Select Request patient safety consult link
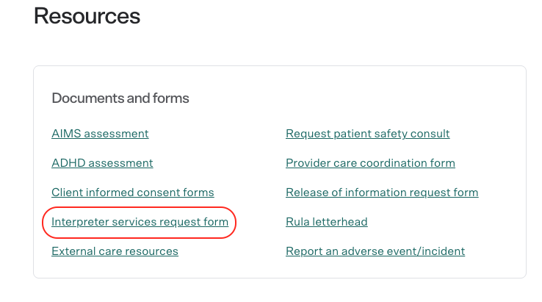The width and height of the screenshot is (542, 302). tap(367, 134)
